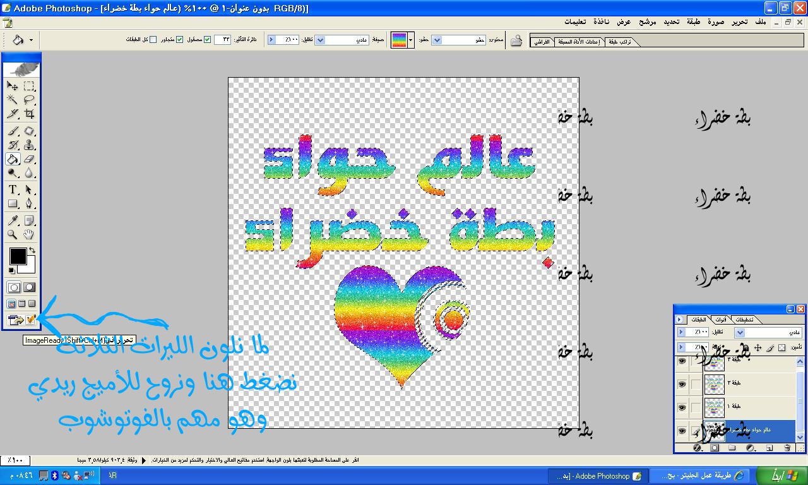Toggle the 'متجاور' contiguous checkbox
Screen dimensions: 808x485
tap(179, 40)
